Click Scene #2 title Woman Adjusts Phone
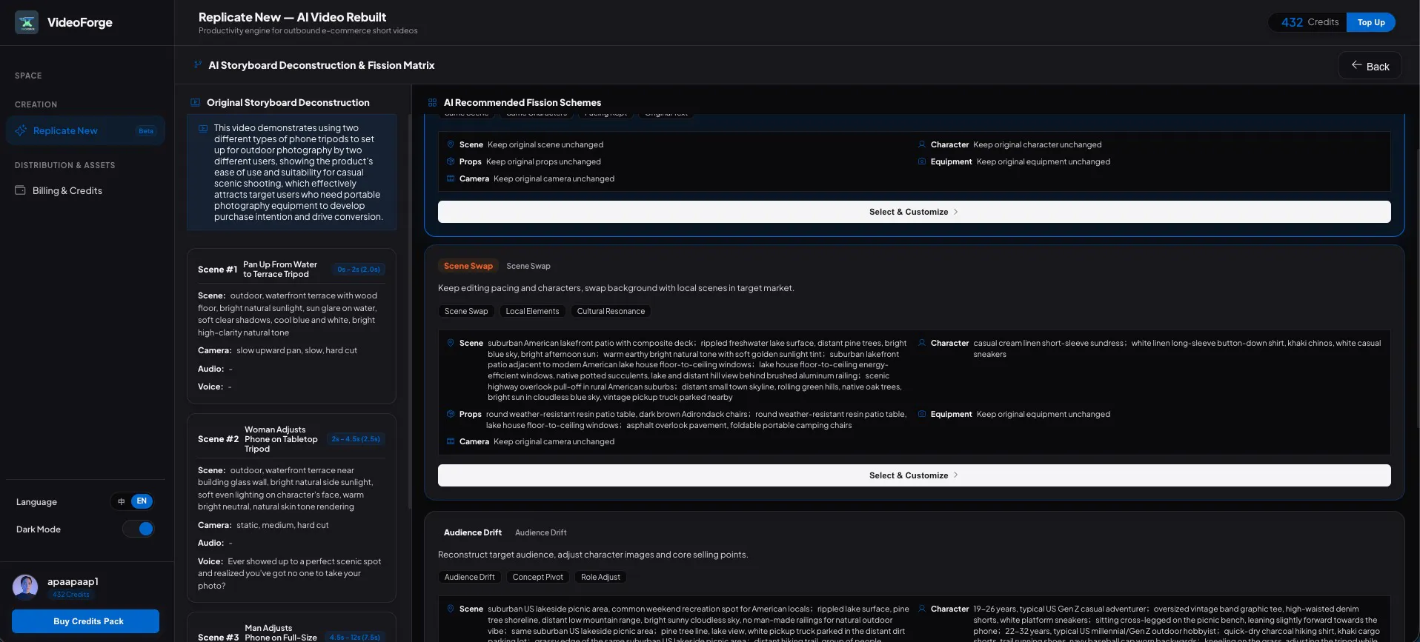 tap(281, 439)
